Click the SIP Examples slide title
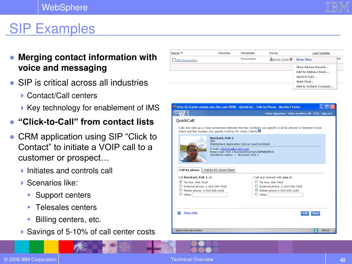 [x=52, y=29]
